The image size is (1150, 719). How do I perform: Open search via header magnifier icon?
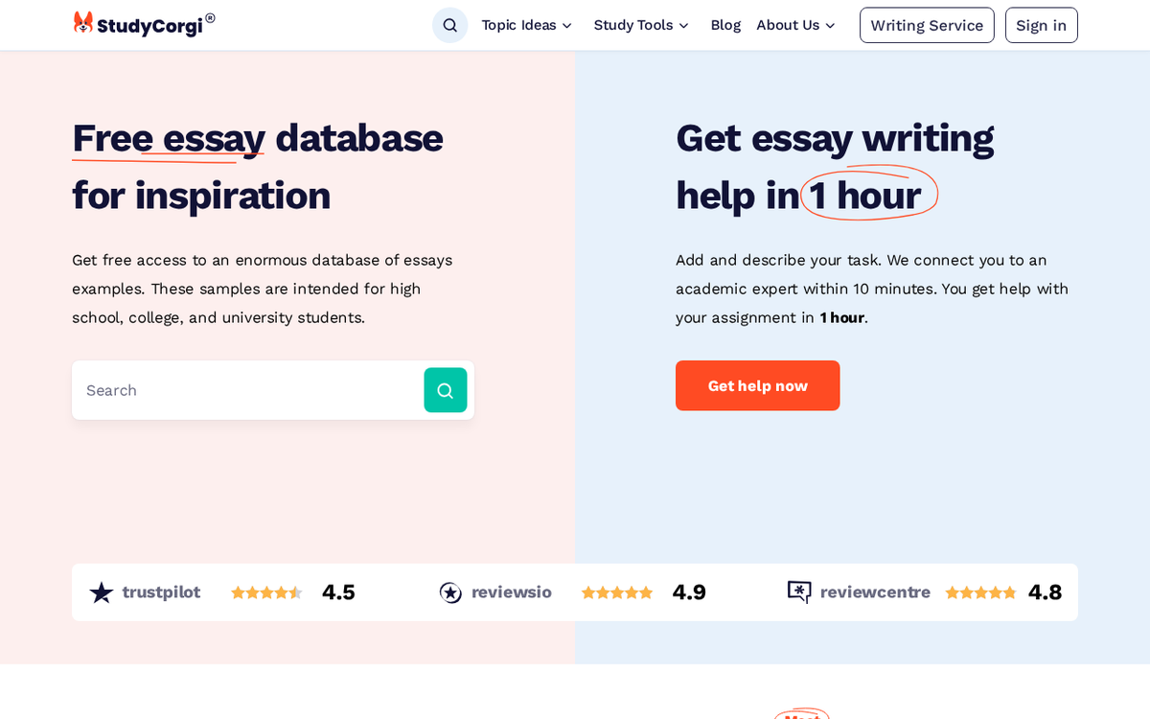tap(449, 25)
